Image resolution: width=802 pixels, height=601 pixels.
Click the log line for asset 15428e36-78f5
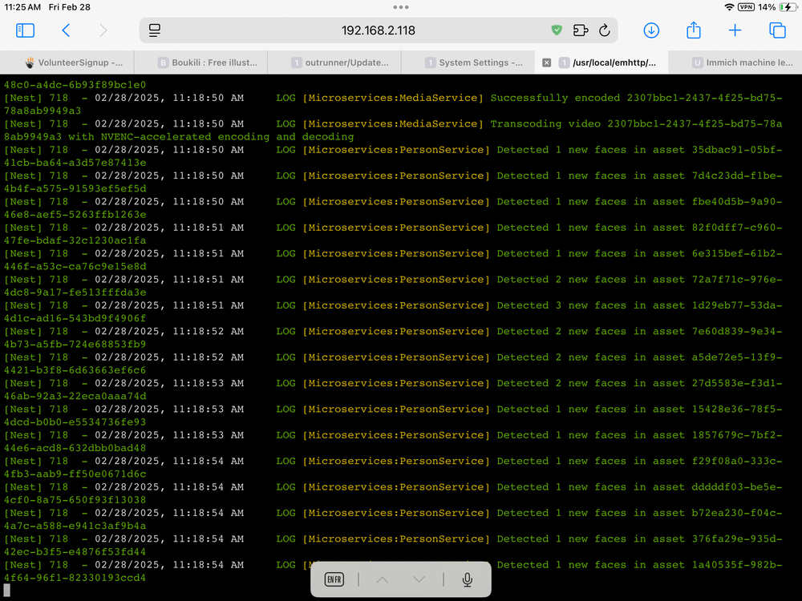tap(393, 415)
